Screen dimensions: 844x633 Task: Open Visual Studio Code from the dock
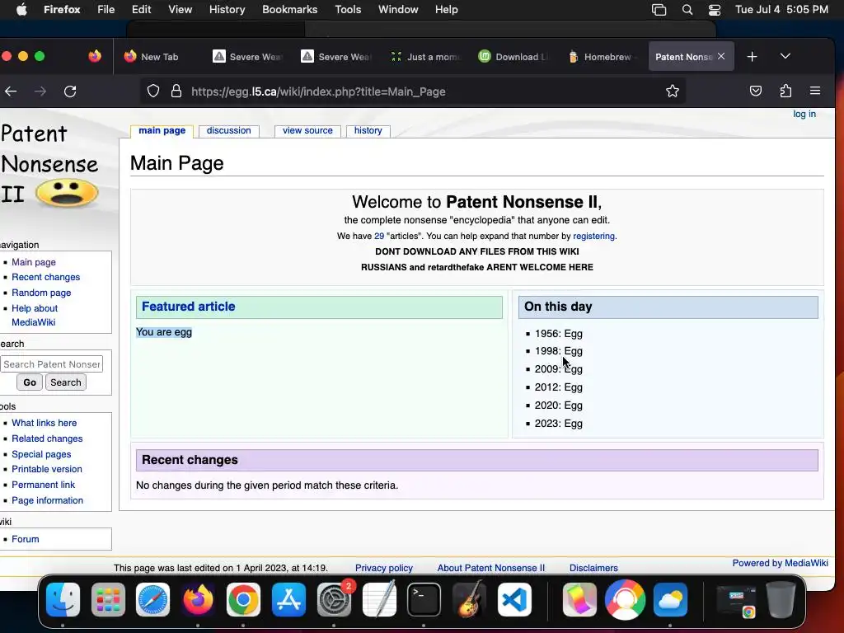pyautogui.click(x=514, y=599)
